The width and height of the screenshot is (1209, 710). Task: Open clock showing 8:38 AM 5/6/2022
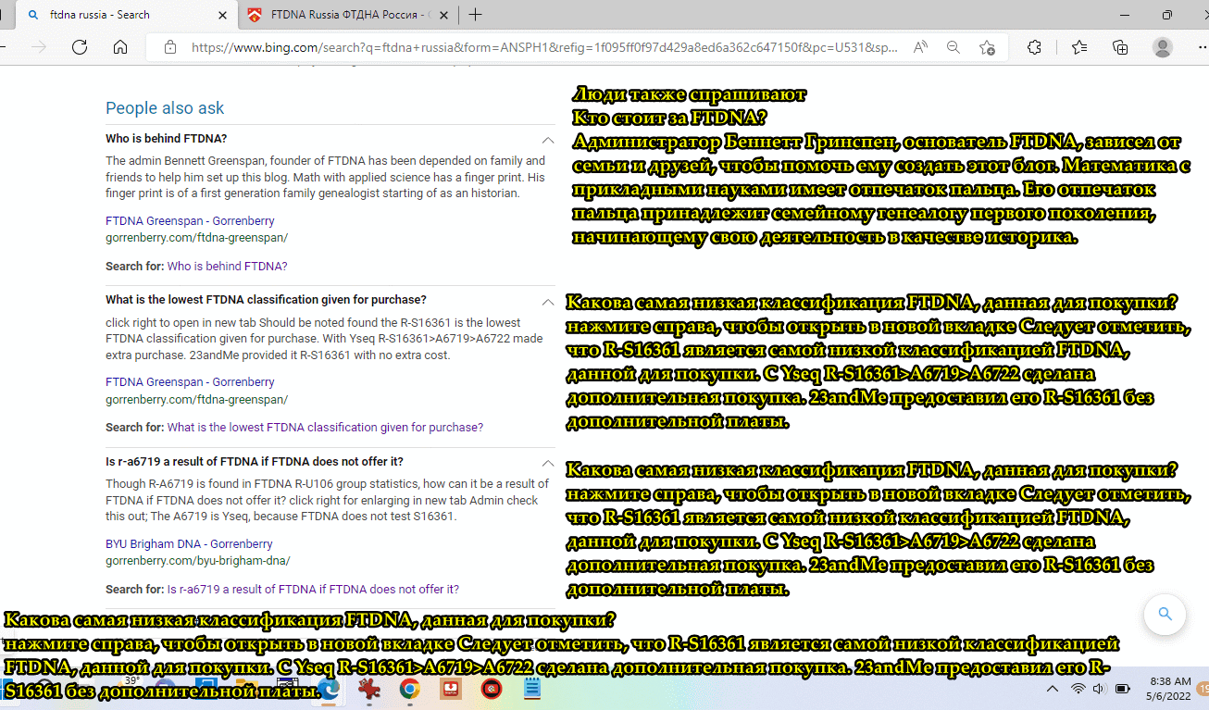pos(1169,689)
